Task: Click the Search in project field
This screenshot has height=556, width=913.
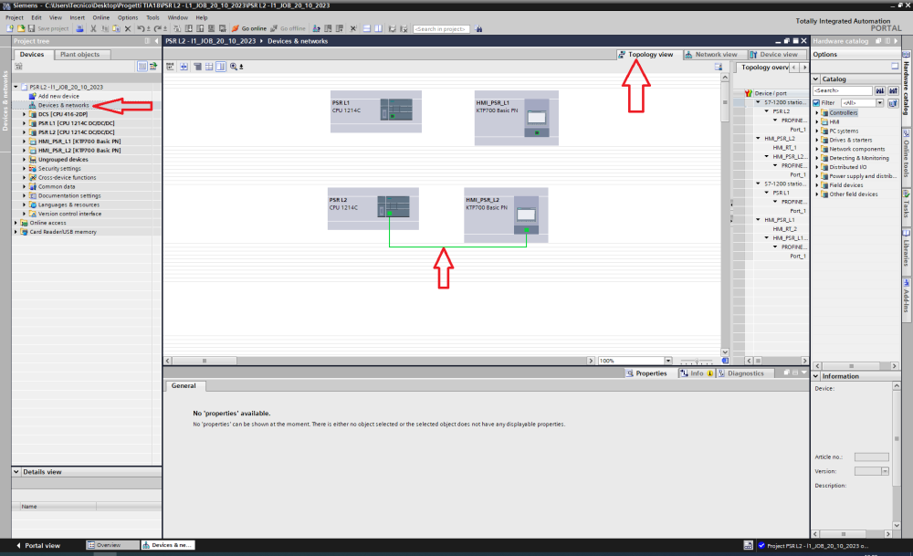Action: coord(441,28)
